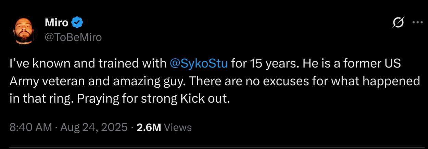Click the display name Miro
The height and width of the screenshot is (149, 428).
[56, 23]
